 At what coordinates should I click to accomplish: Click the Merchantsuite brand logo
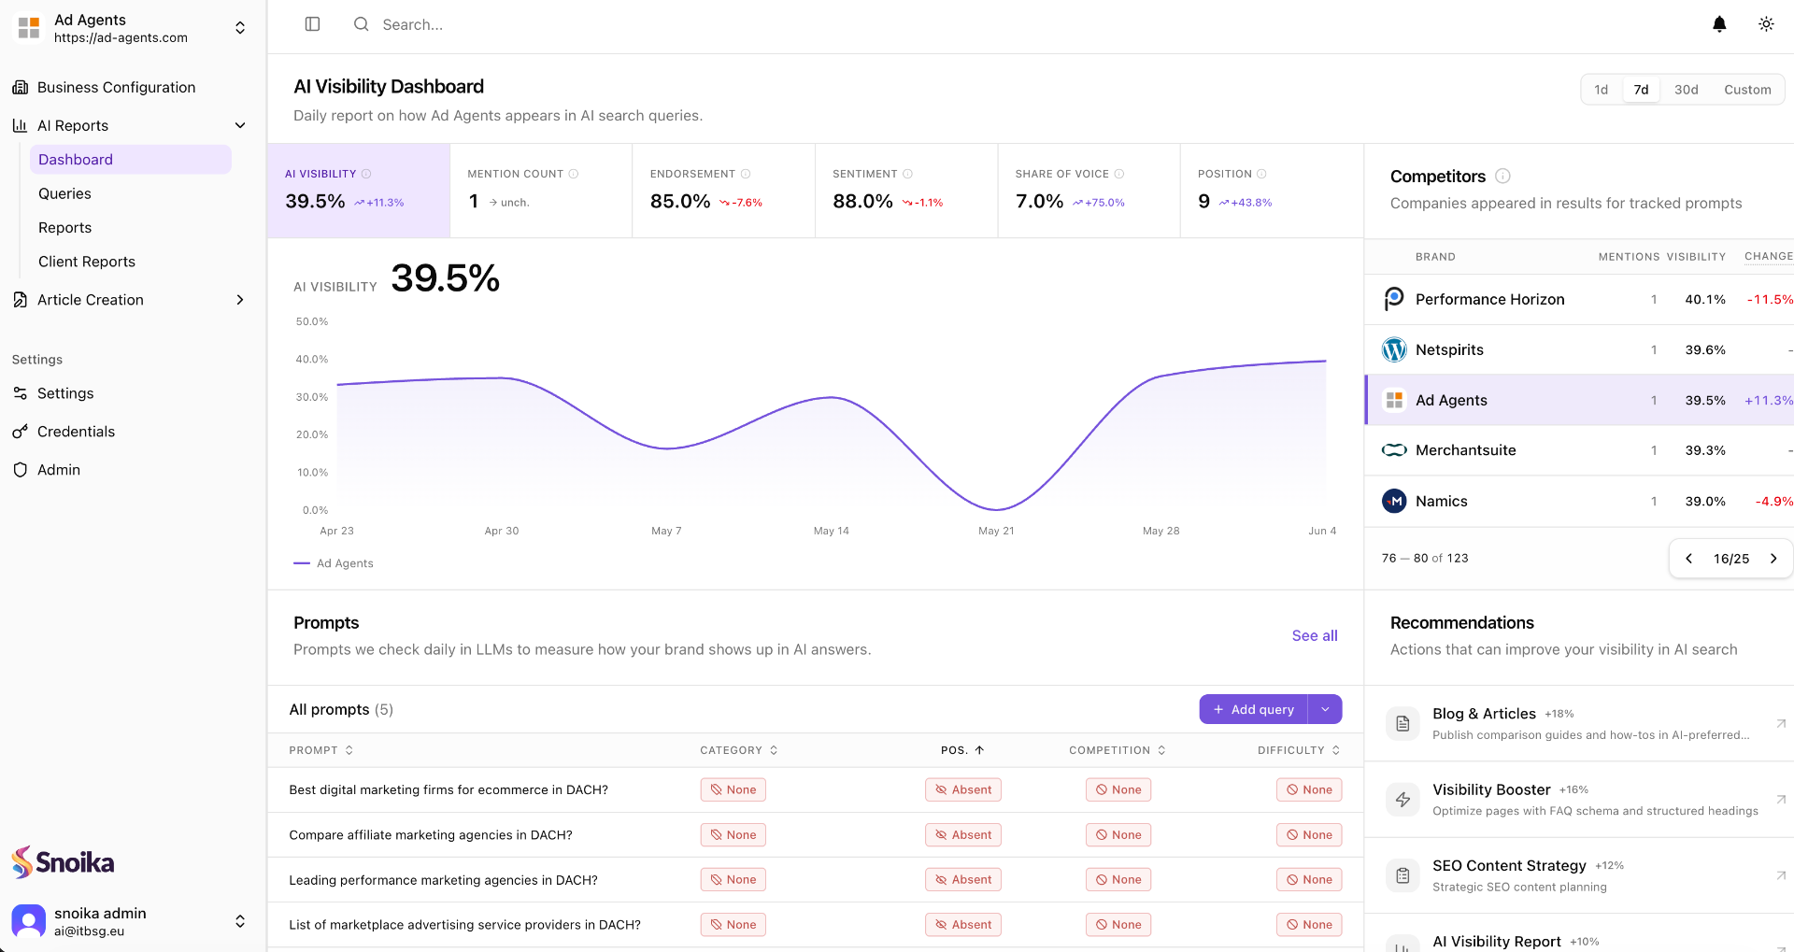click(1394, 450)
